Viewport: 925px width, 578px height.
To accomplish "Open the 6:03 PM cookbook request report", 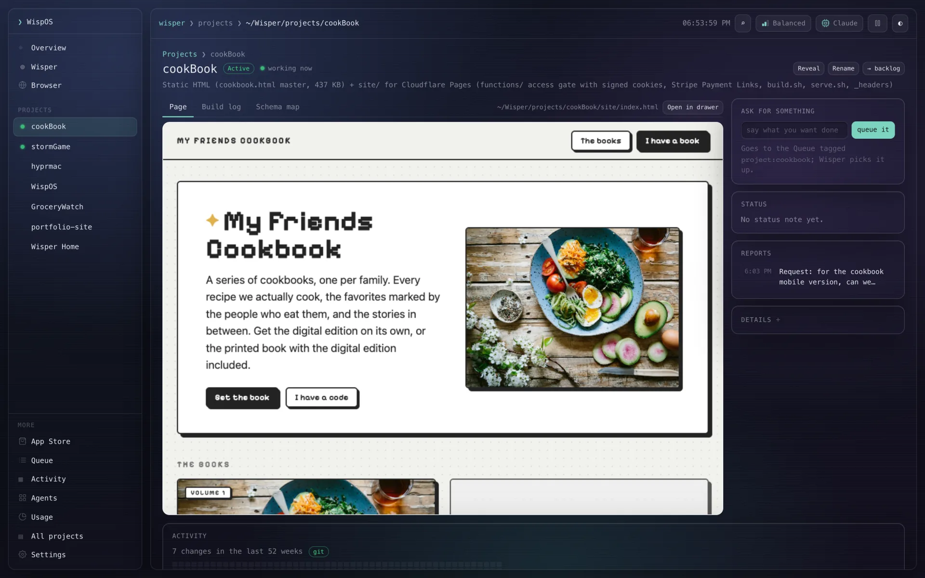I will point(818,277).
